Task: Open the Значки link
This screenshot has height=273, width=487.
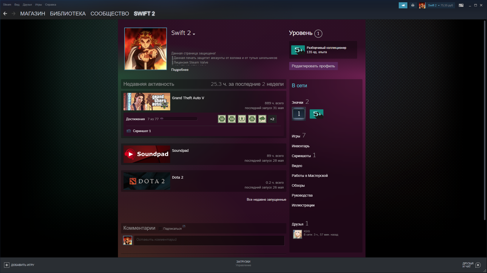Action: tap(297, 102)
